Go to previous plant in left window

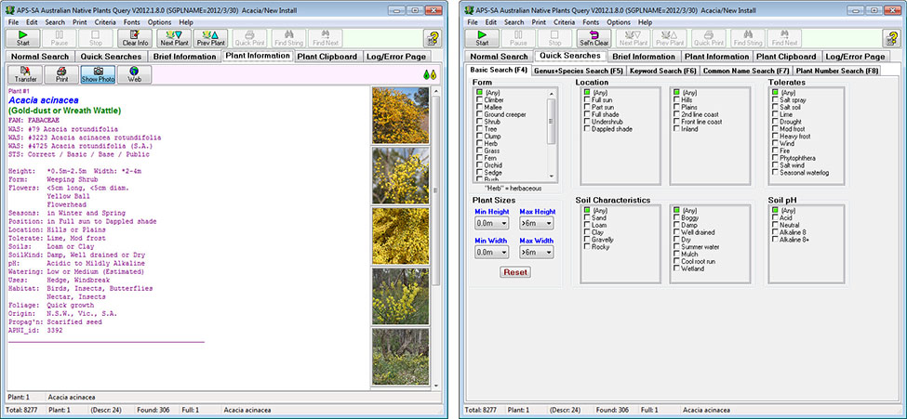210,38
